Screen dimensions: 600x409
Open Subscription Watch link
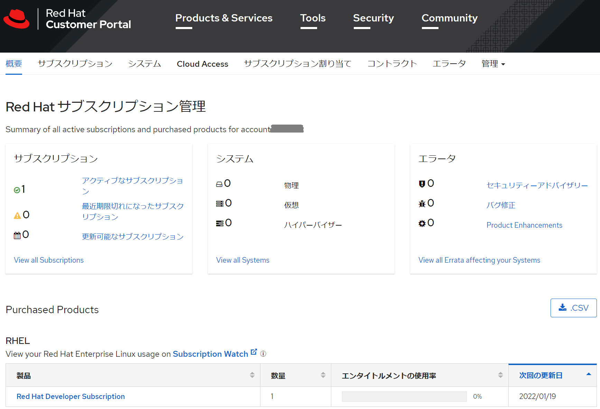tap(211, 354)
